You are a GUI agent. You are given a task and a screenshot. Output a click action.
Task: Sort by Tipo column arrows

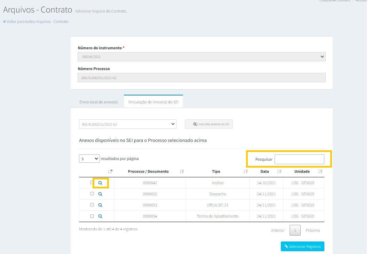(x=246, y=171)
